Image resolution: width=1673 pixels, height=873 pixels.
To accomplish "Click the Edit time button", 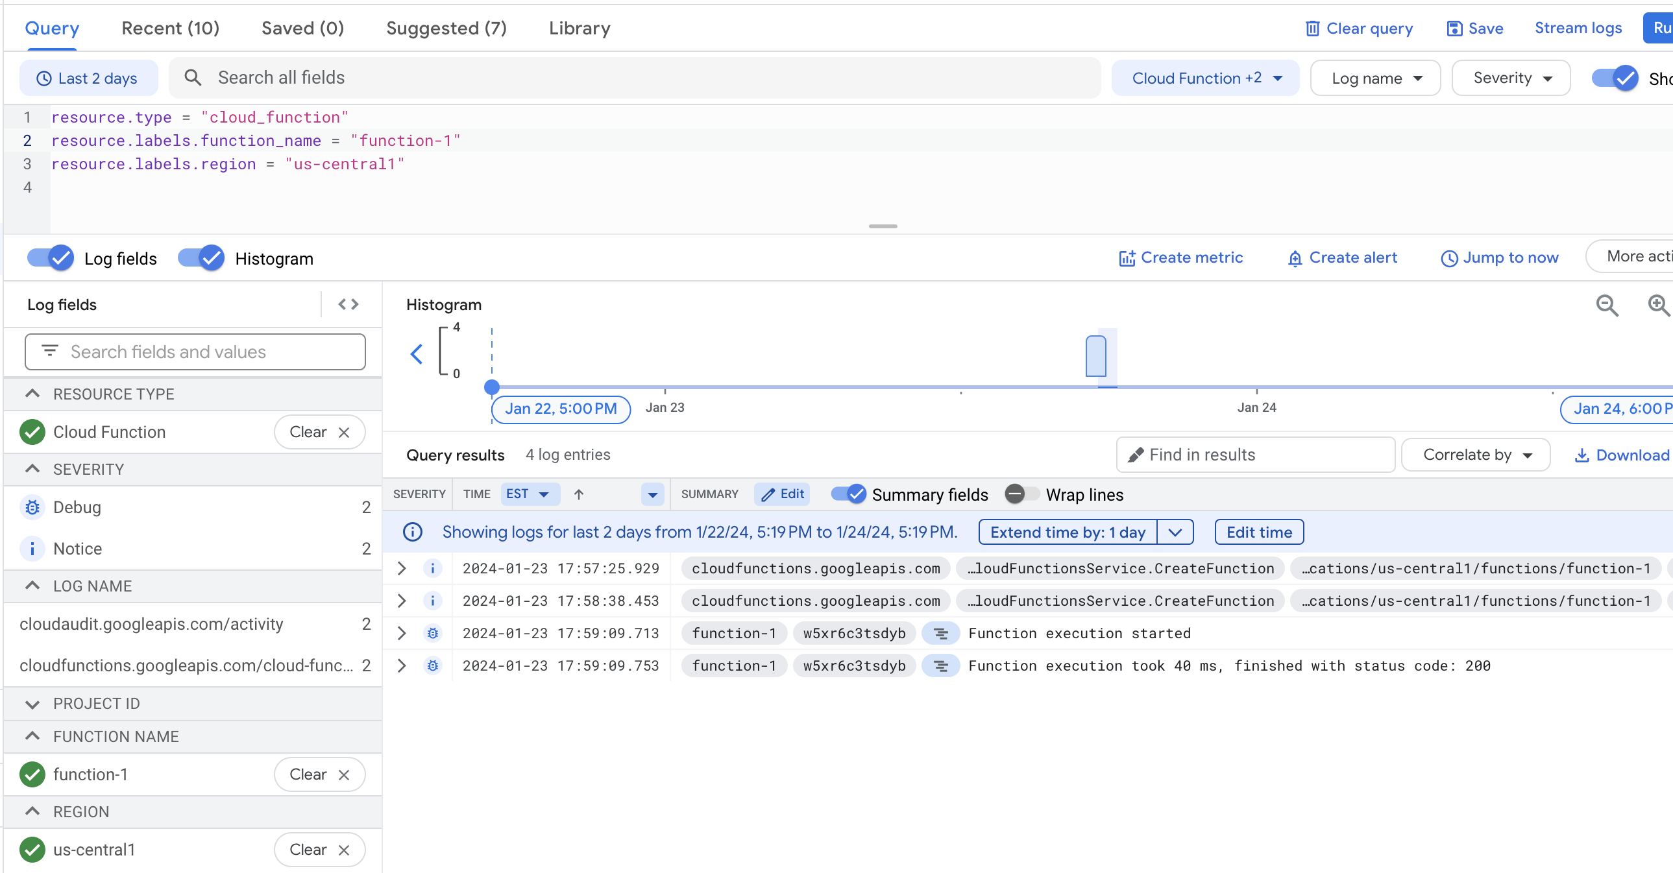I will point(1258,532).
